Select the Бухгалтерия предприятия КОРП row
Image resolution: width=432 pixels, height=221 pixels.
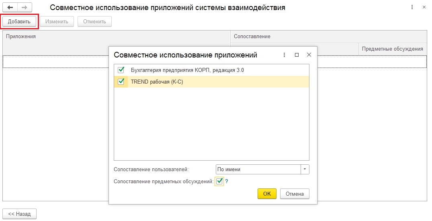211,70
